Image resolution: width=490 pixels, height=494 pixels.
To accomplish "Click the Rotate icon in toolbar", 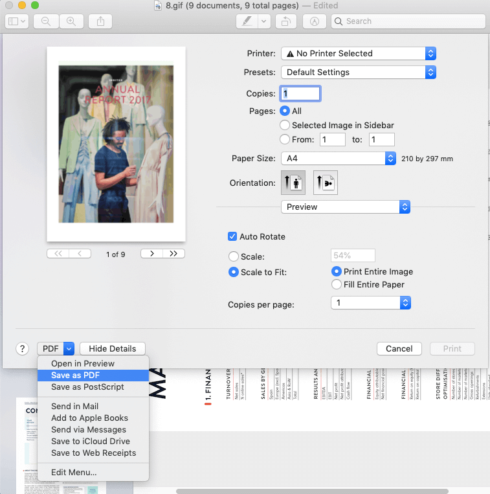I will pos(285,21).
